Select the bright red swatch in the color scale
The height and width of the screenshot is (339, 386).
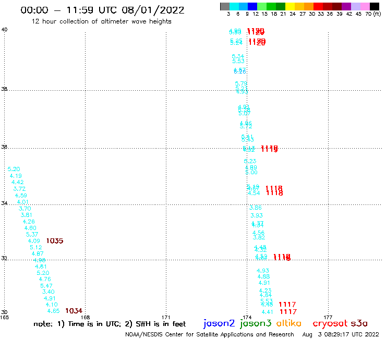[x=318, y=6]
